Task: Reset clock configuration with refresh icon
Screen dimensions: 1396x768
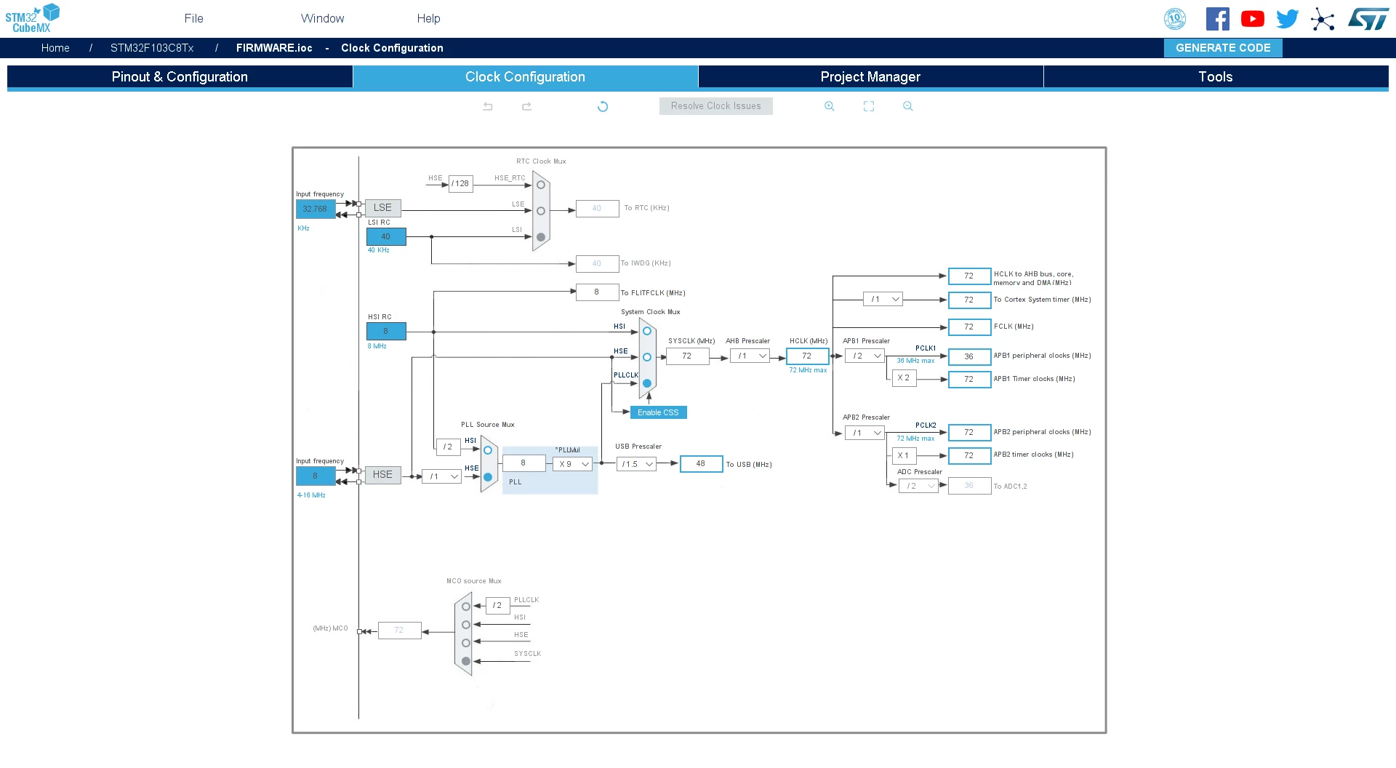Action: click(x=603, y=106)
